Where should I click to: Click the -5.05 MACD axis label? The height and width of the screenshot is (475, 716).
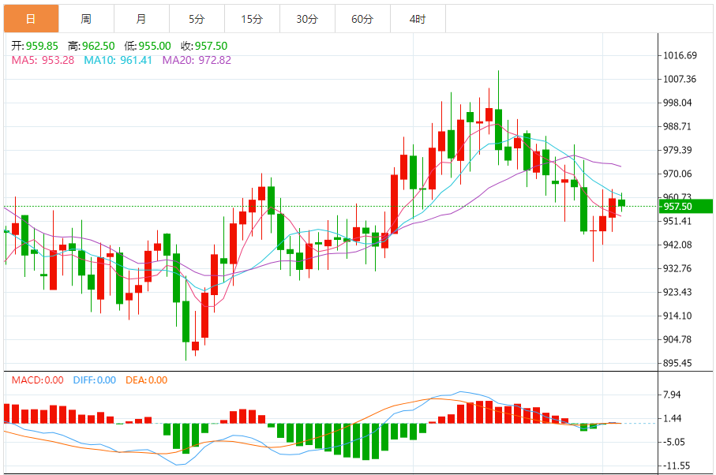tap(674, 442)
